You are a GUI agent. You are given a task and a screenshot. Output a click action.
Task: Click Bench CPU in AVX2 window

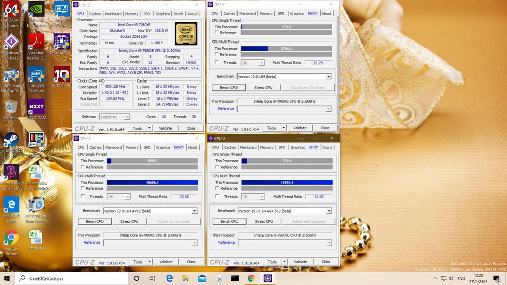click(95, 222)
